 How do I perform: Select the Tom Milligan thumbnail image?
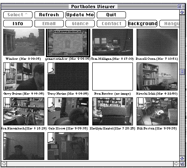pyautogui.click(x=113, y=42)
